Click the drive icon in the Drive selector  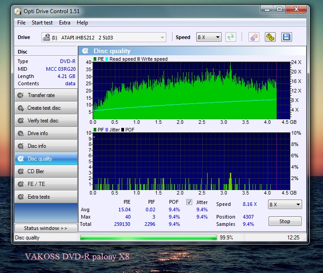pyautogui.click(x=46, y=38)
